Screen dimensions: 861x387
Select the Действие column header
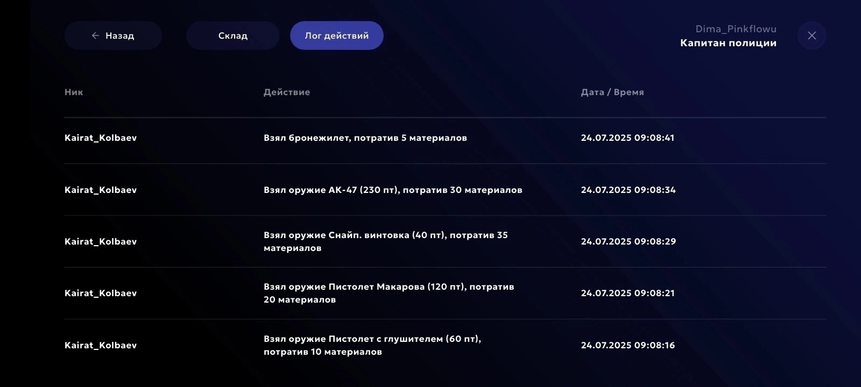[287, 92]
